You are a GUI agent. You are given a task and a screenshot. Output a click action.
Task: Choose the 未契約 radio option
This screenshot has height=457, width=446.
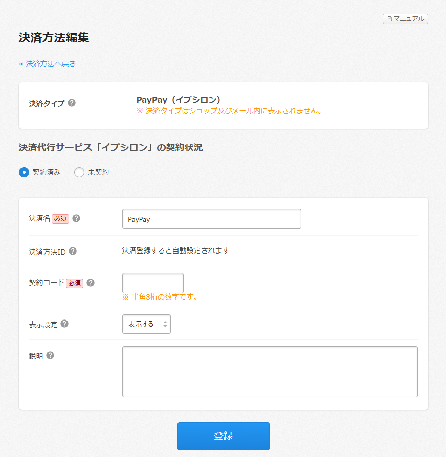79,172
